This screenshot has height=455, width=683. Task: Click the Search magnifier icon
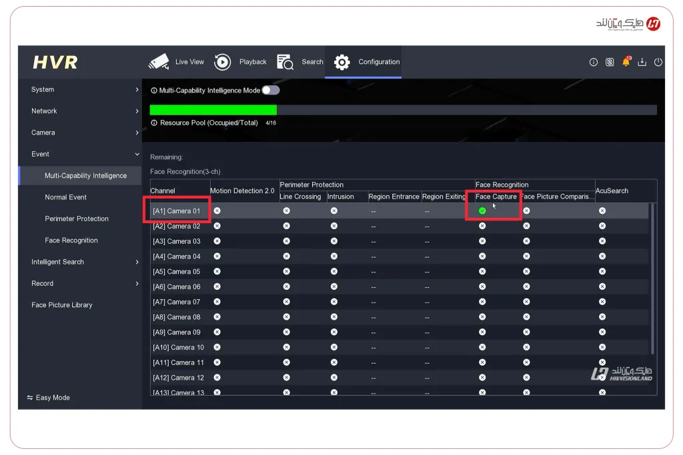coord(285,62)
